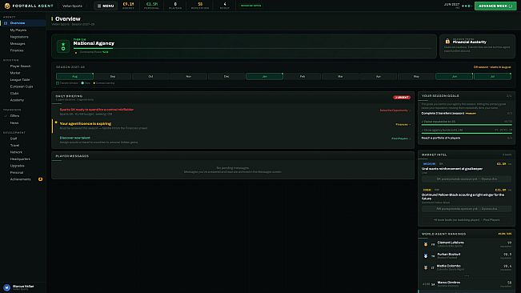Viewport: 521px width, 293px height.
Task: Open My Players in the sidebar
Action: (x=18, y=30)
